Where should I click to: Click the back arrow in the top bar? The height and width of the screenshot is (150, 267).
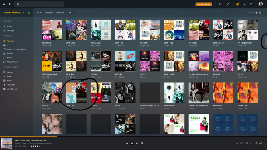[10, 4]
